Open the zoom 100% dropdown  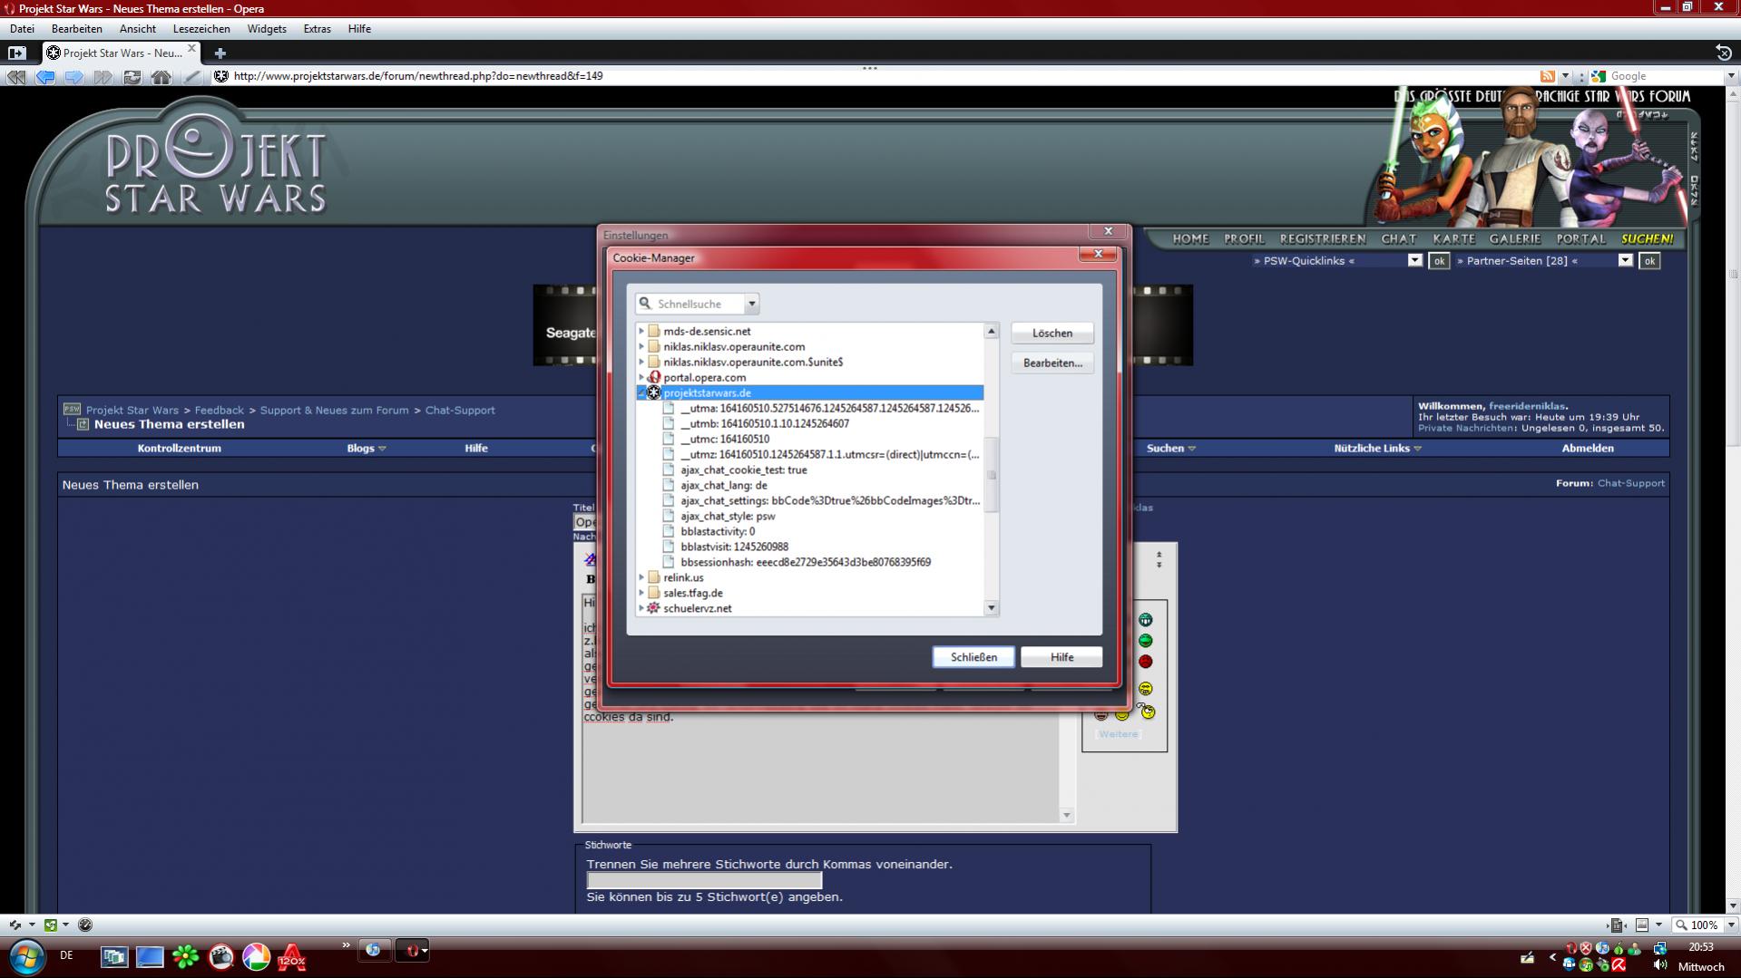pos(1731,925)
